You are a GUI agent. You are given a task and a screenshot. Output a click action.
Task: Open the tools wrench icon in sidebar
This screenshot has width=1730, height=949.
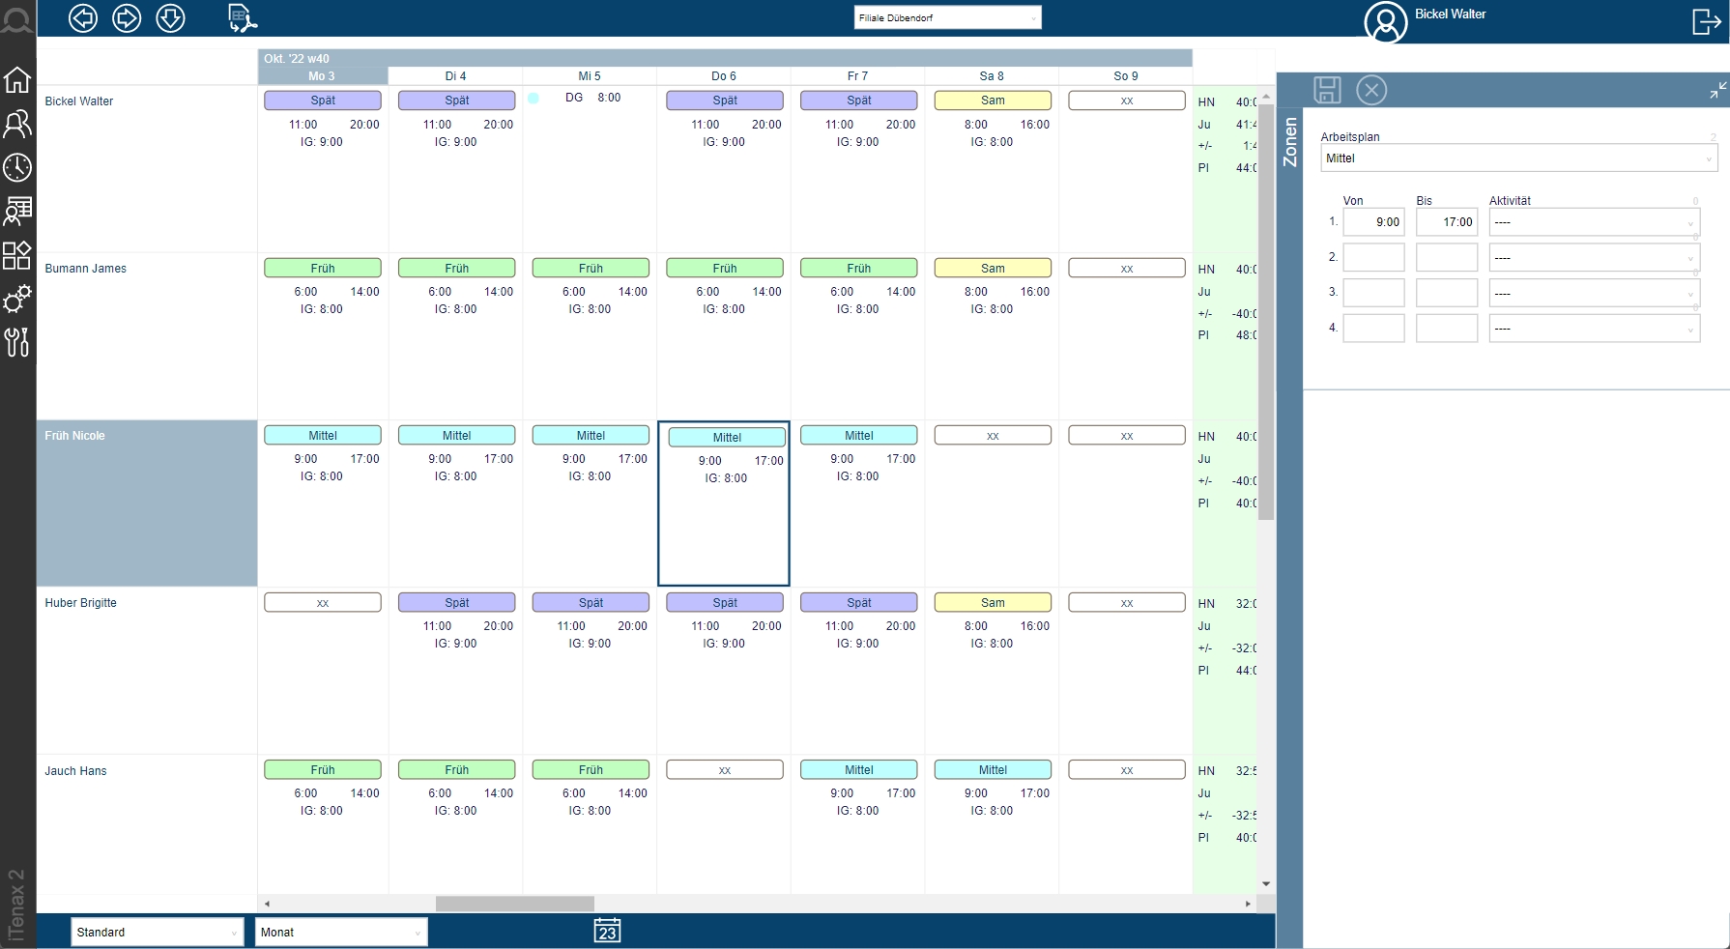17,342
